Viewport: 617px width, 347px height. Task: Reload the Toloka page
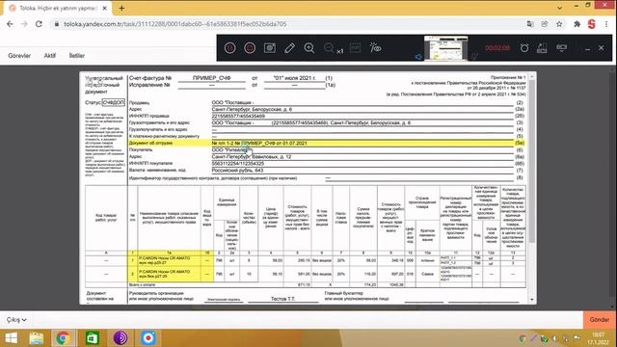coord(39,24)
